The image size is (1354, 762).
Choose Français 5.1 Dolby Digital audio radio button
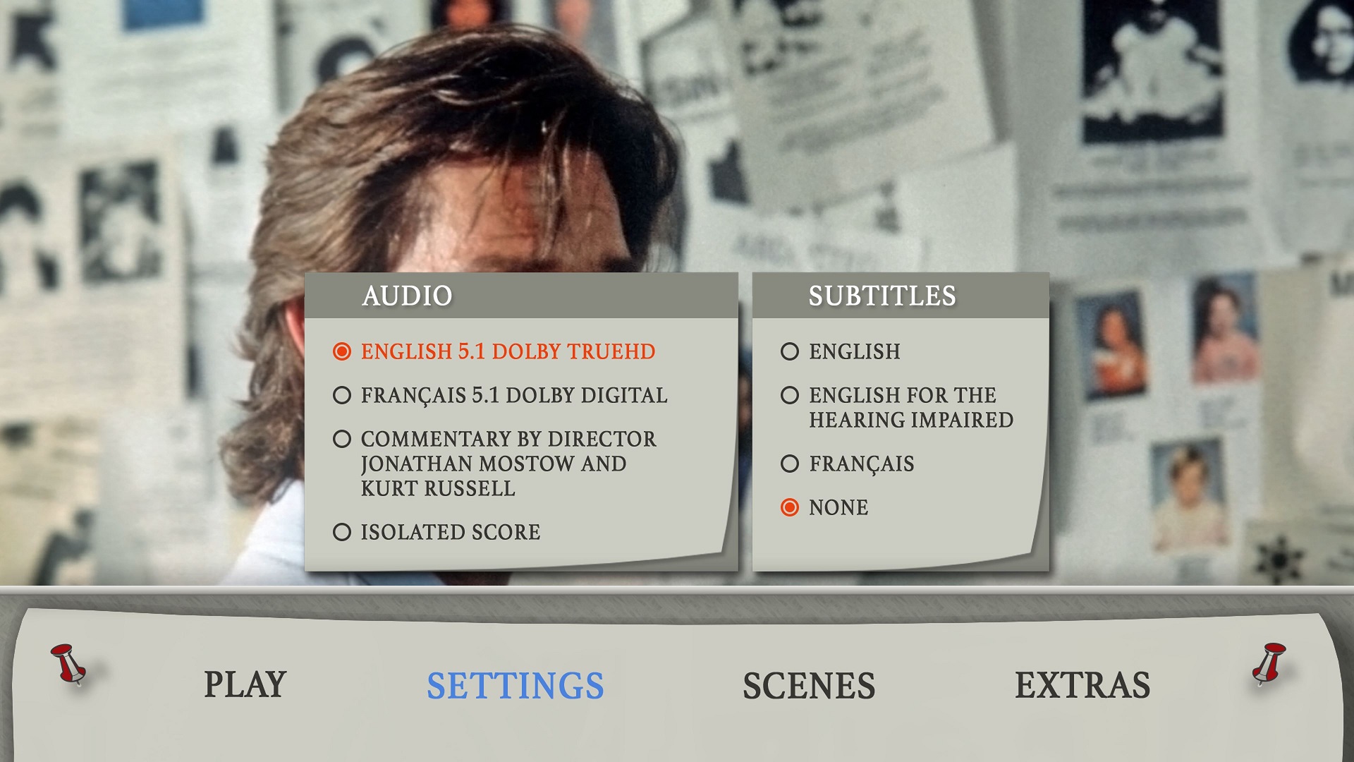342,395
